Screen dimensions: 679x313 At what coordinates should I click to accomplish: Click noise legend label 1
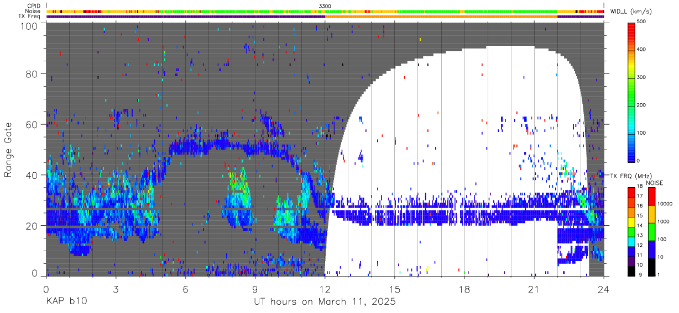tap(659, 275)
